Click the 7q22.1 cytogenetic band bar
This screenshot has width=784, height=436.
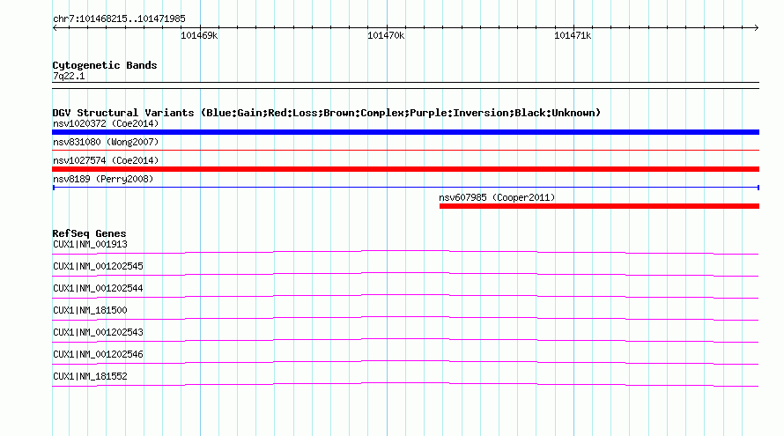tap(405, 85)
